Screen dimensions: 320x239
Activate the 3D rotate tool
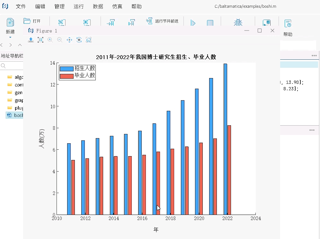pos(79,40)
